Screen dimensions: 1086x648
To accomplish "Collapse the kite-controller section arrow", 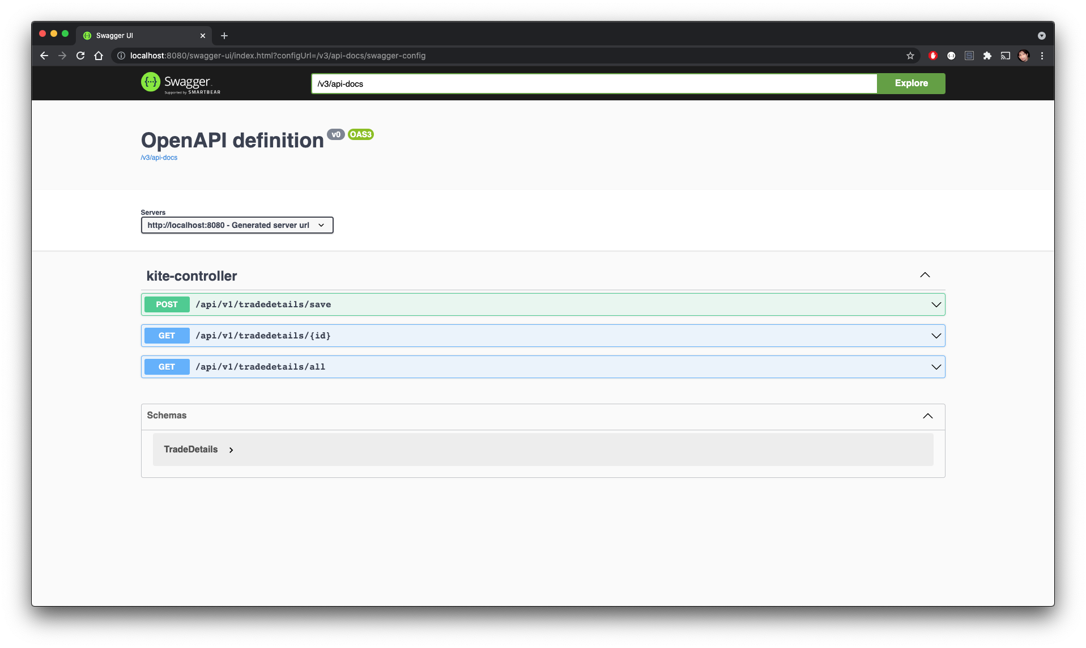I will [x=925, y=275].
